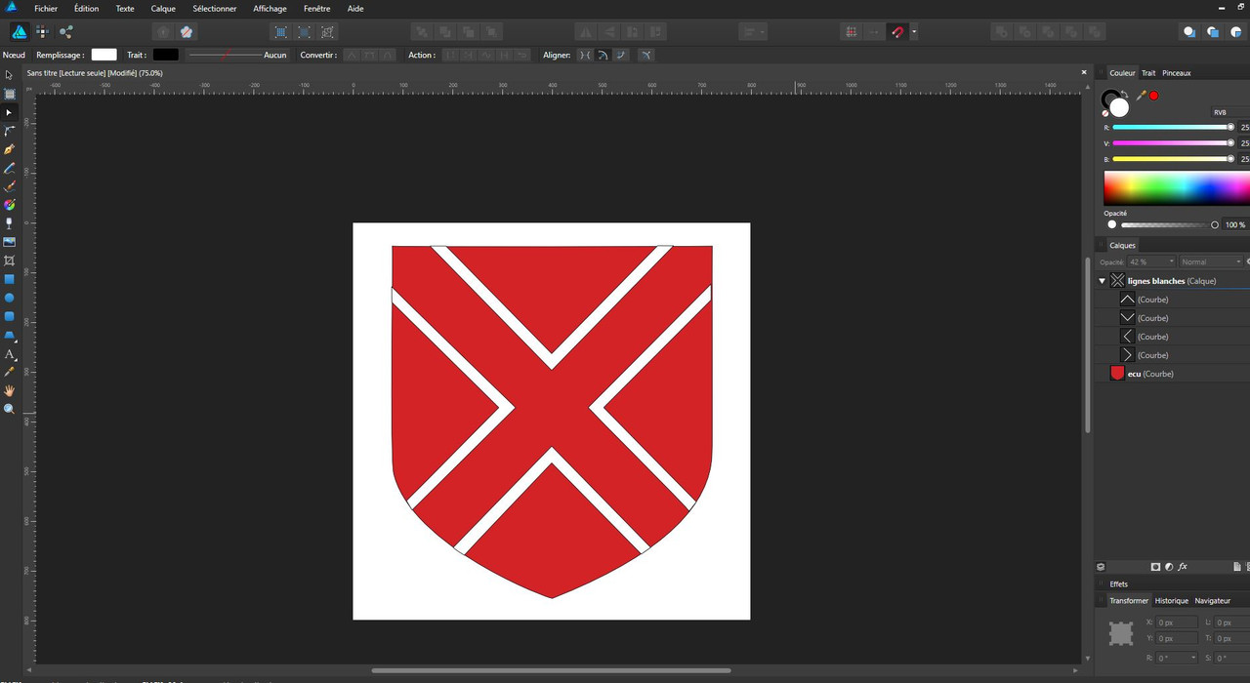1250x683 pixels.
Task: Select the Move tool arrow
Action: click(9, 75)
